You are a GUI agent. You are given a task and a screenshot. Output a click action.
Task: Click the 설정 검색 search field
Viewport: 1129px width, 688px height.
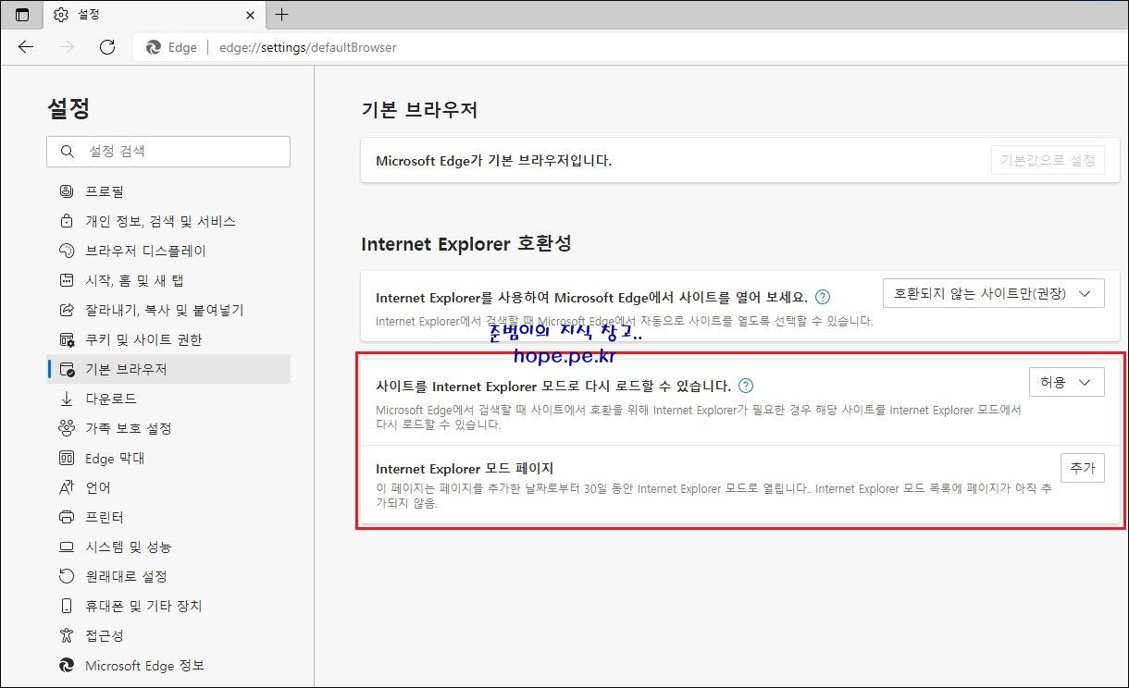[168, 152]
